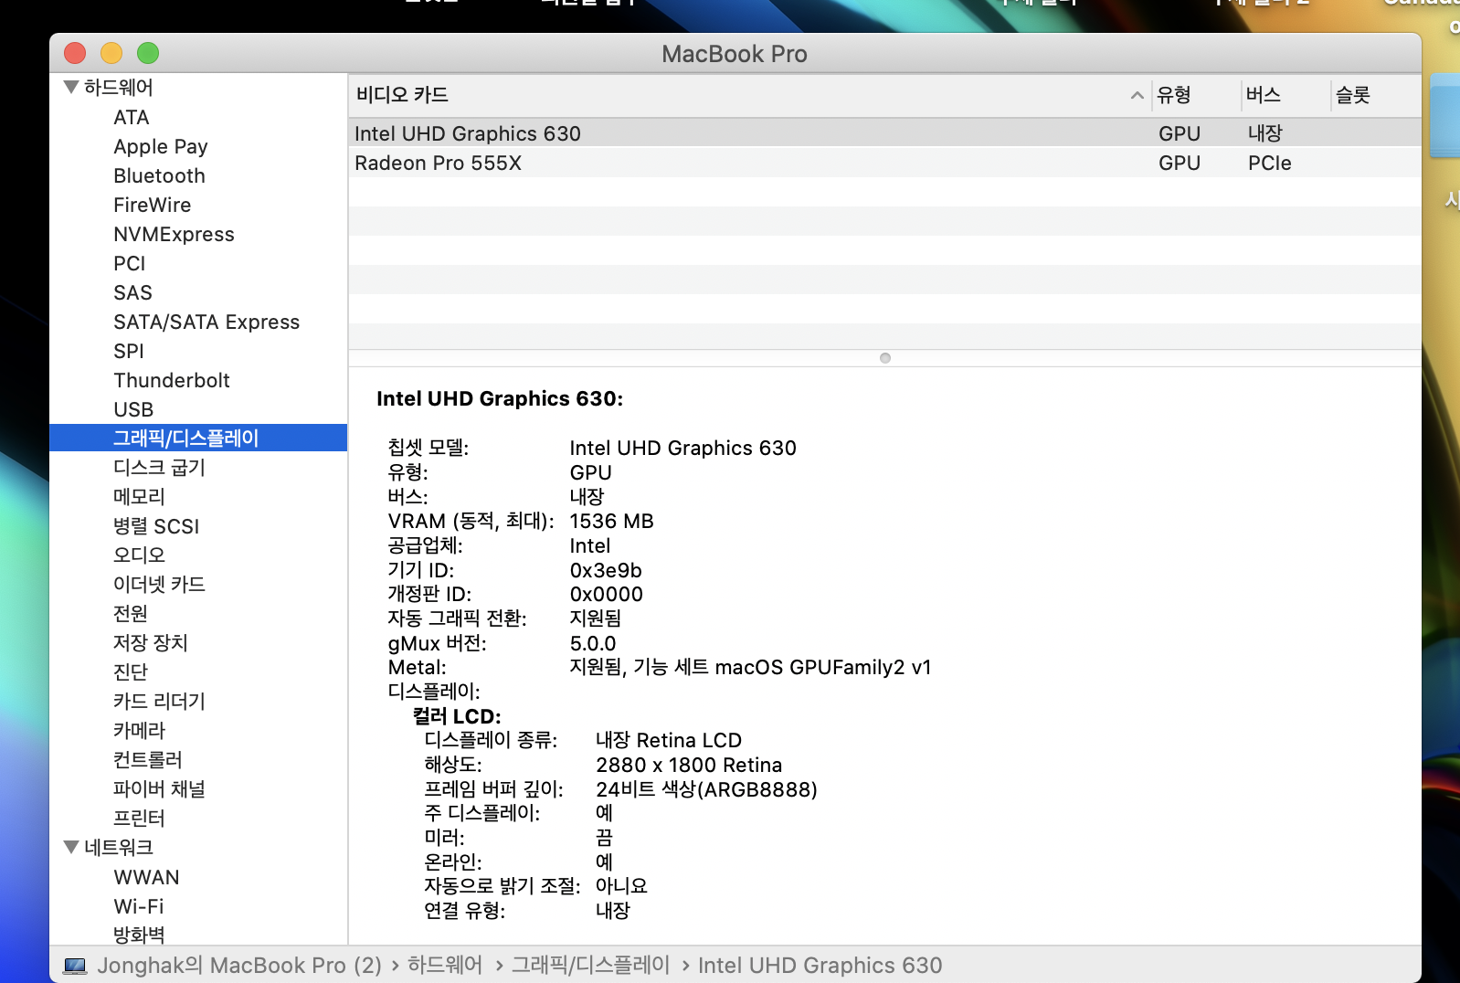Select 메모리 in the sidebar

139,497
